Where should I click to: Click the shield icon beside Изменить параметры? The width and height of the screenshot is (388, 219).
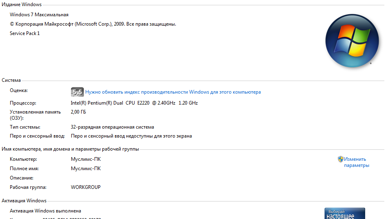340,159
